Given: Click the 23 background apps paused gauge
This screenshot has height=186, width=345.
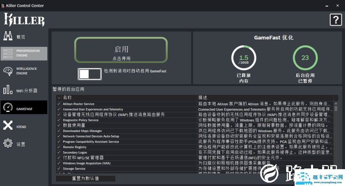Looking at the screenshot, I should point(305,58).
